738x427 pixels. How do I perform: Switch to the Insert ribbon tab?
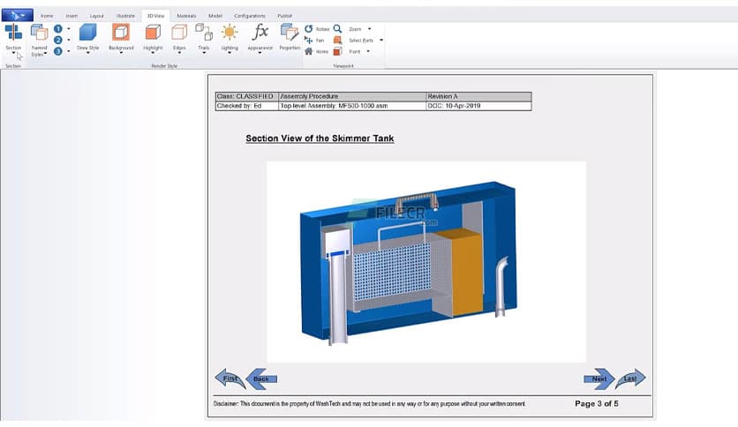pos(72,16)
